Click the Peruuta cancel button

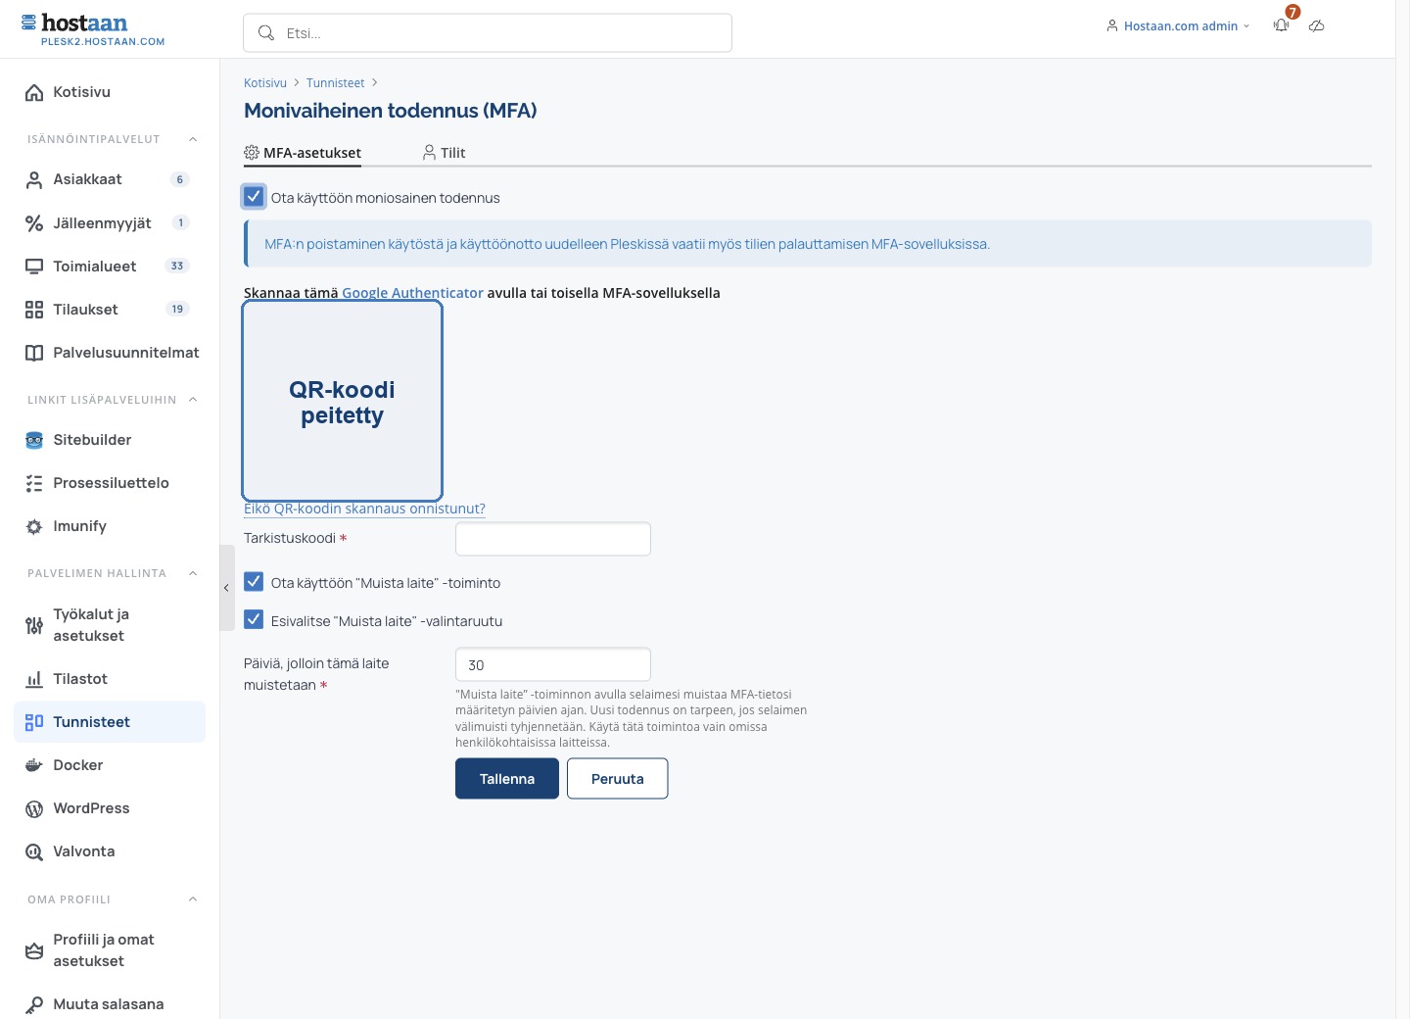point(618,779)
